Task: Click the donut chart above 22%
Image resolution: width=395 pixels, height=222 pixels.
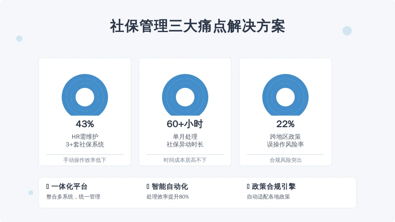Action: click(x=285, y=95)
